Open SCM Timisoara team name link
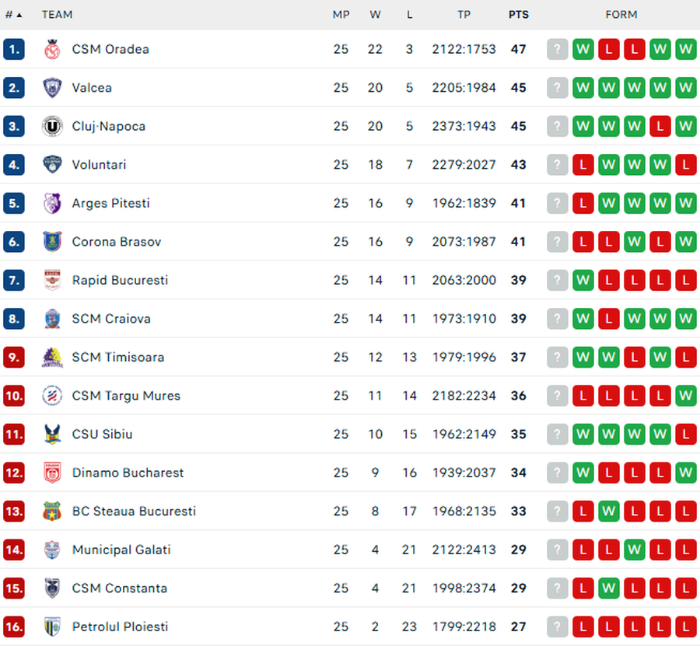 pos(118,358)
